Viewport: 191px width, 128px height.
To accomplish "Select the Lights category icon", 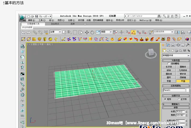I will (x=173, y=51).
